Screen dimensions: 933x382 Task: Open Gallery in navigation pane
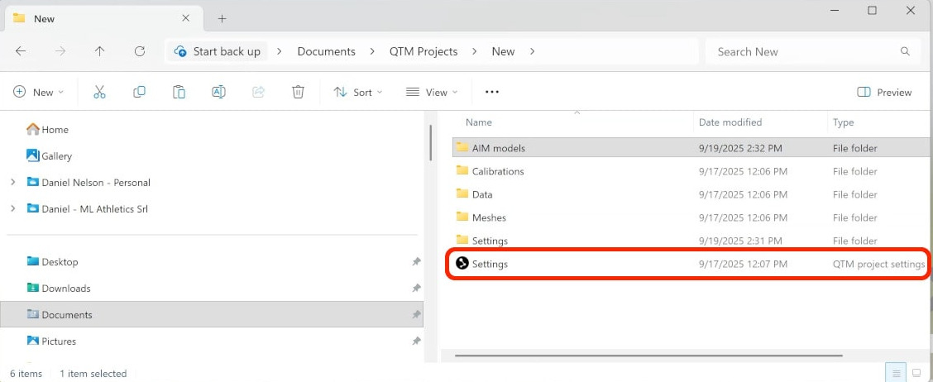50,156
